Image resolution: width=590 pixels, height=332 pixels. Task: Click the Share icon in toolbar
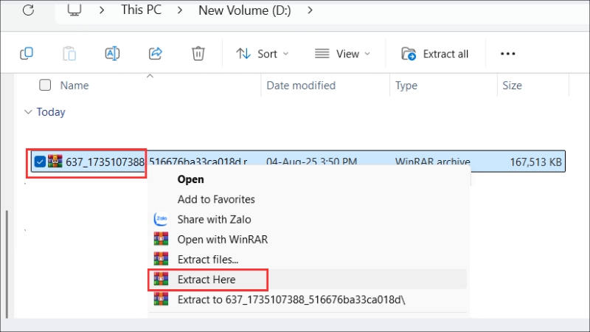click(x=156, y=53)
